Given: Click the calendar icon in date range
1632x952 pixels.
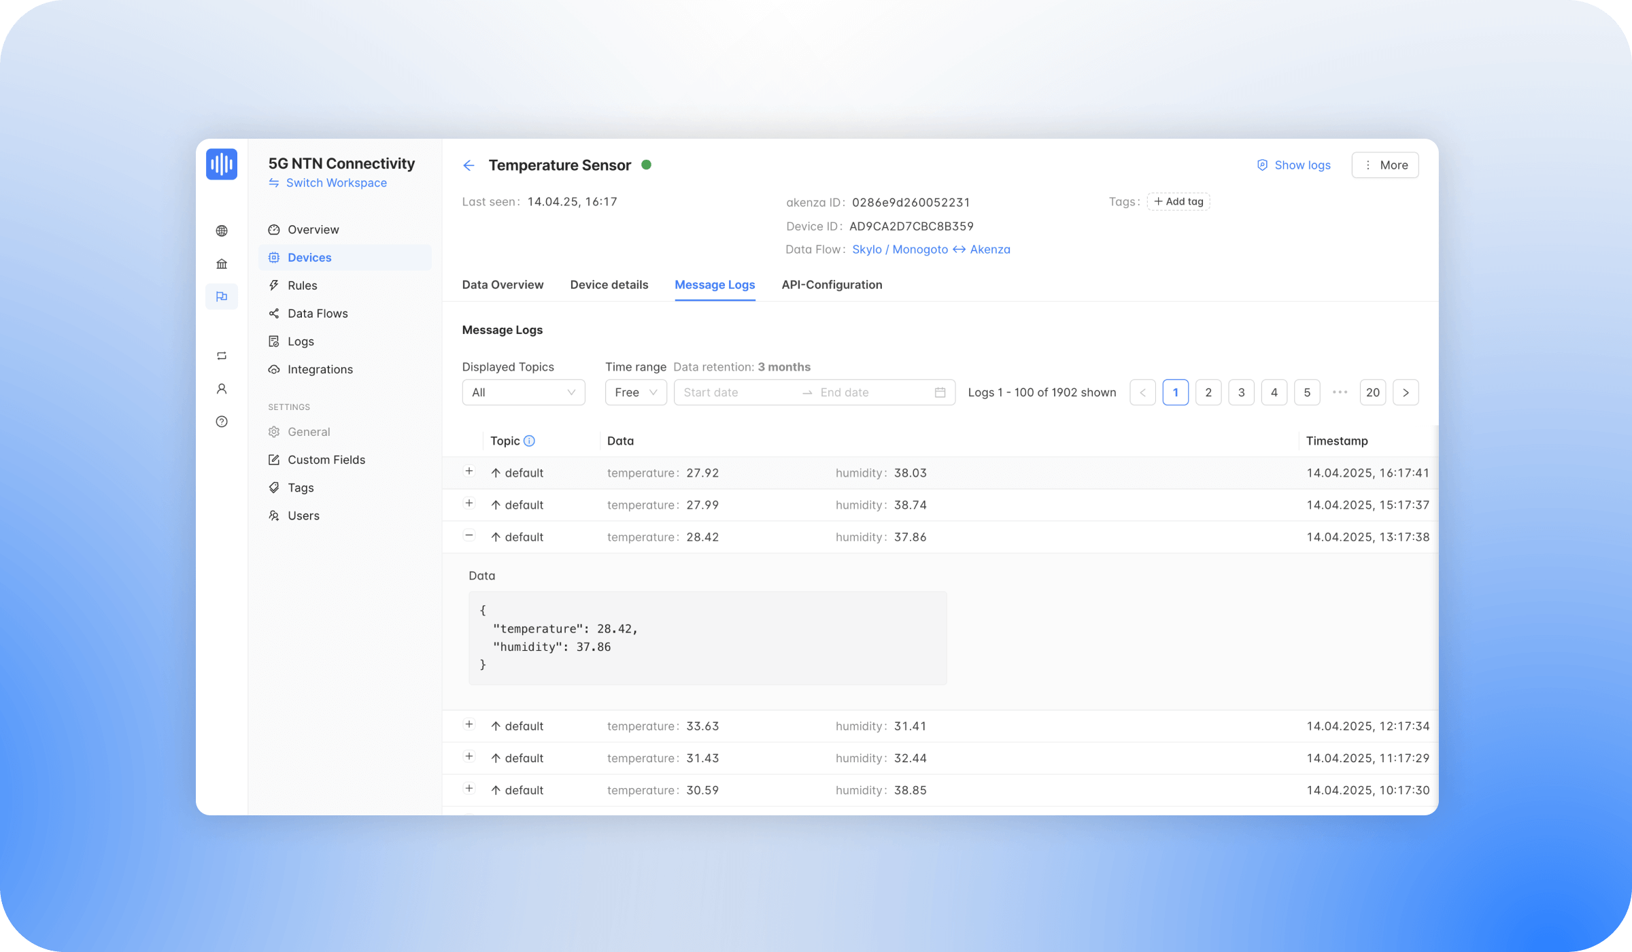Looking at the screenshot, I should coord(940,392).
